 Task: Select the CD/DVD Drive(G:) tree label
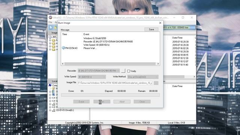click(65, 110)
